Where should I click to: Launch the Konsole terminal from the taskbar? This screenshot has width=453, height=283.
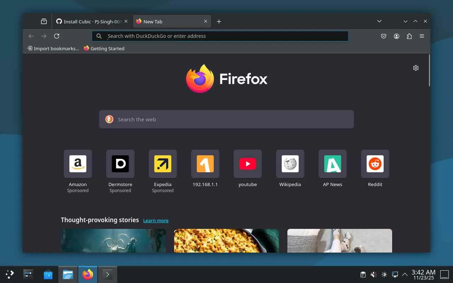coord(108,274)
